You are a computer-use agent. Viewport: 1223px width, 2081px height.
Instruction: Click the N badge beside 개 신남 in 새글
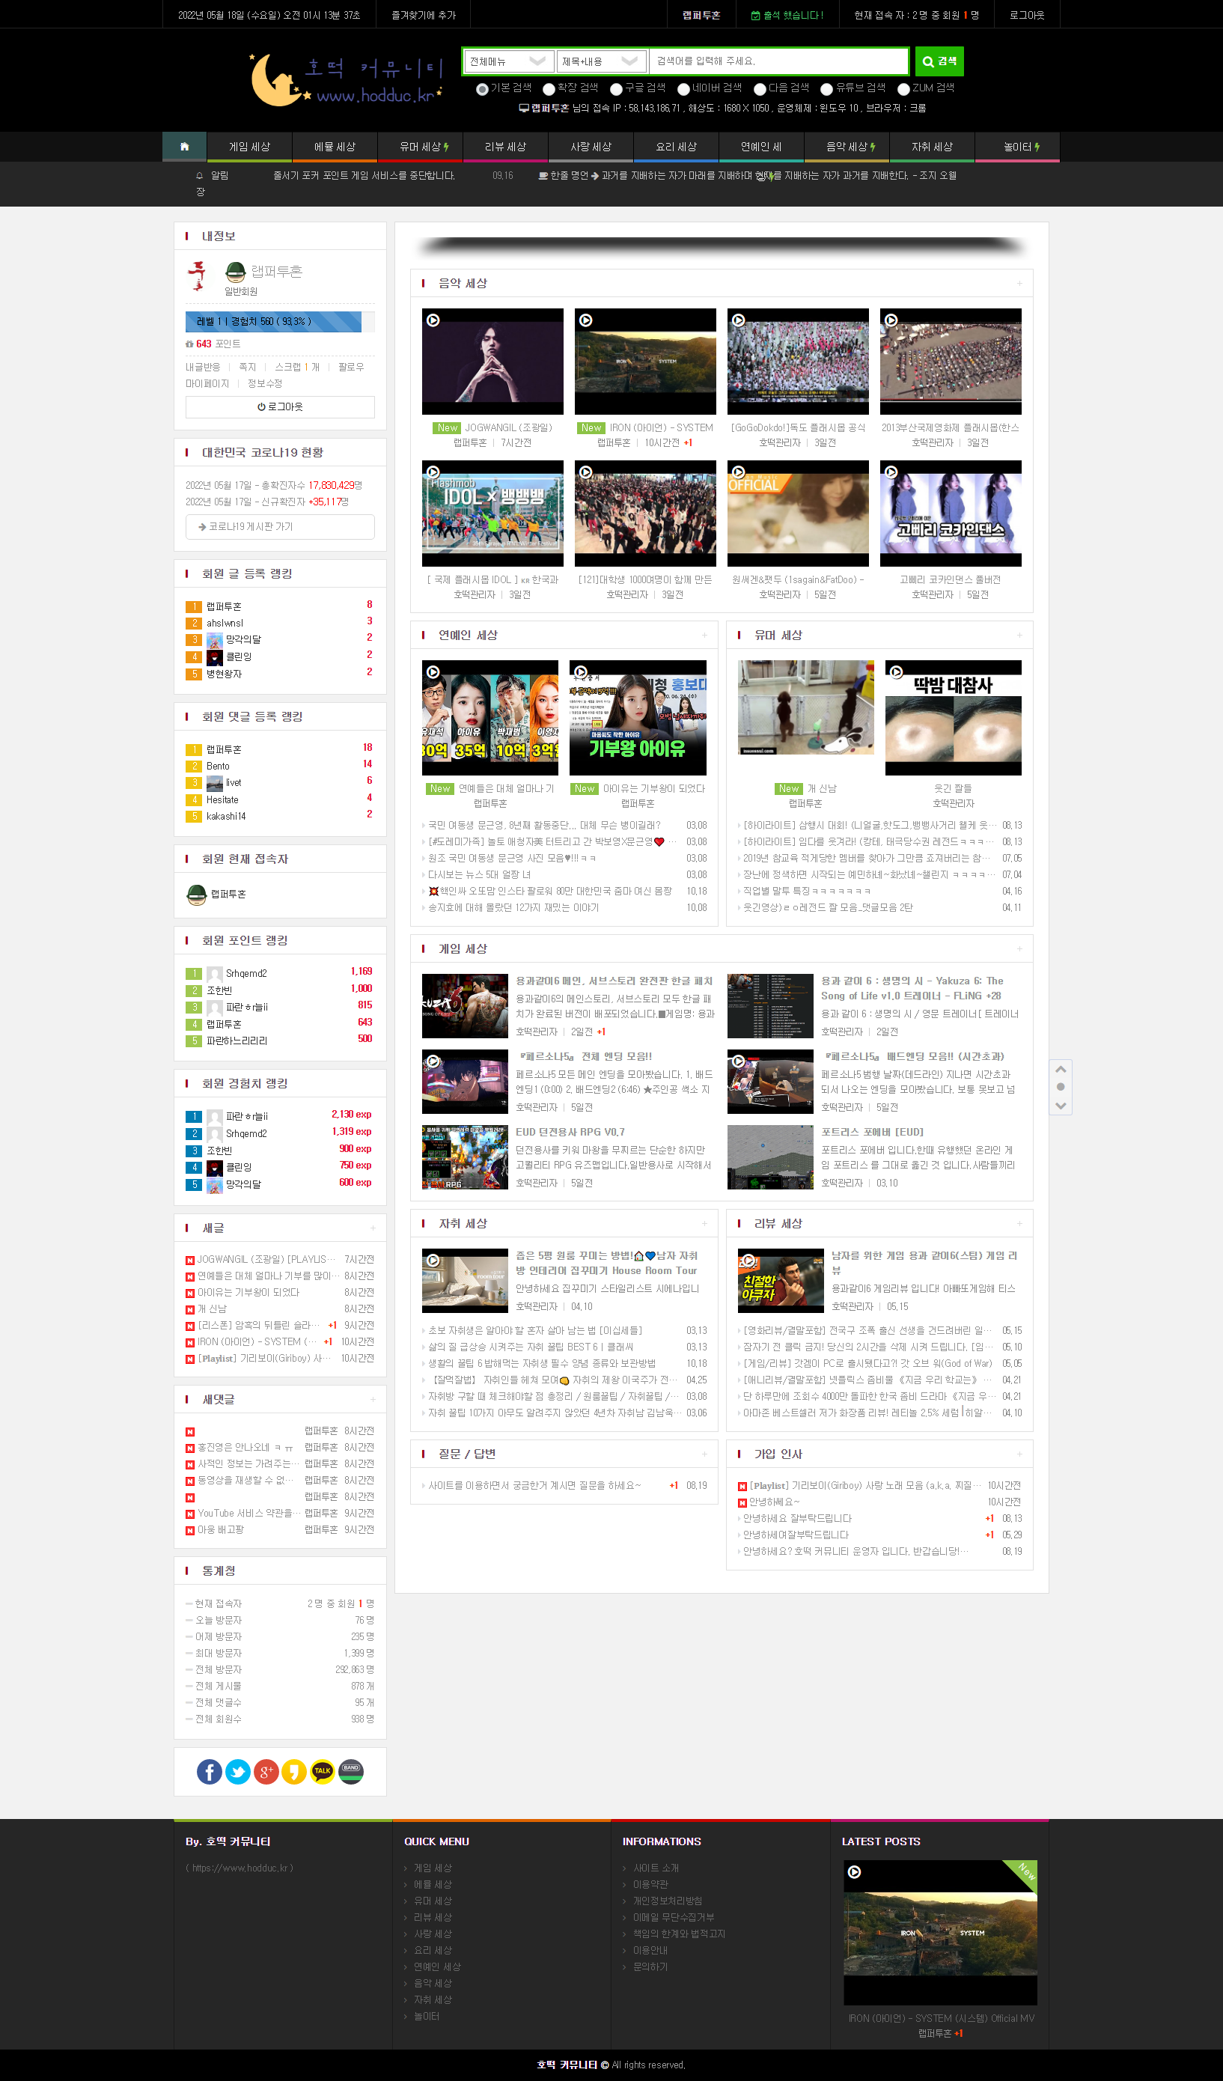pos(190,1310)
